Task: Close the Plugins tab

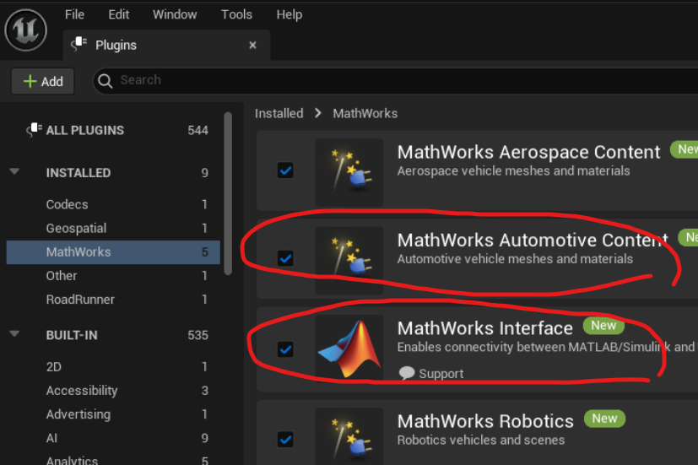Action: point(253,45)
